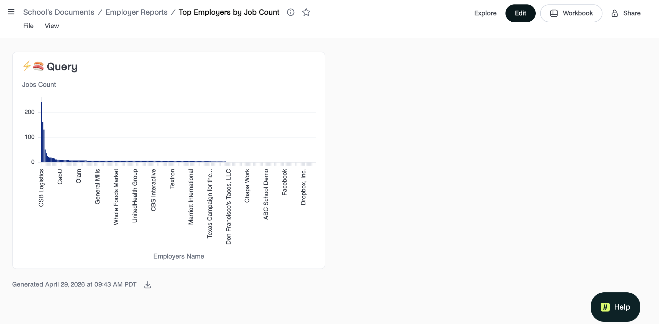Click the Explore button
This screenshot has width=659, height=324.
pos(485,13)
